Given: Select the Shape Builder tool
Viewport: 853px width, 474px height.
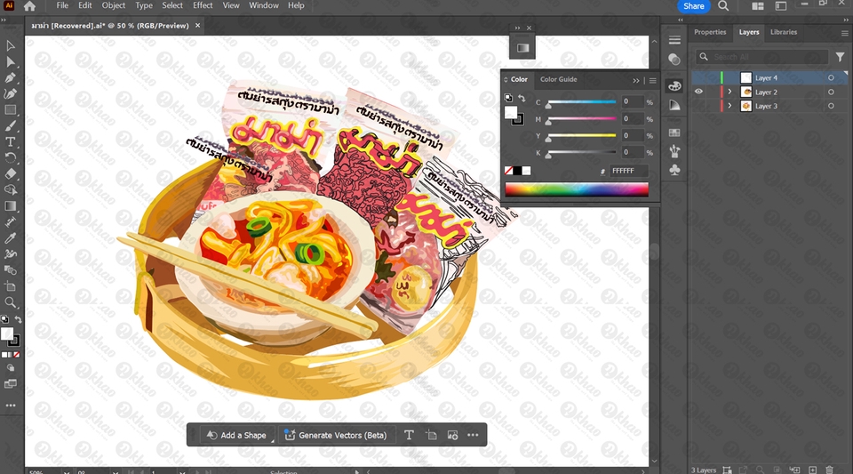Looking at the screenshot, I should [10, 190].
